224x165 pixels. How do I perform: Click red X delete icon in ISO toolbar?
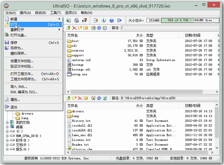pos(74,28)
